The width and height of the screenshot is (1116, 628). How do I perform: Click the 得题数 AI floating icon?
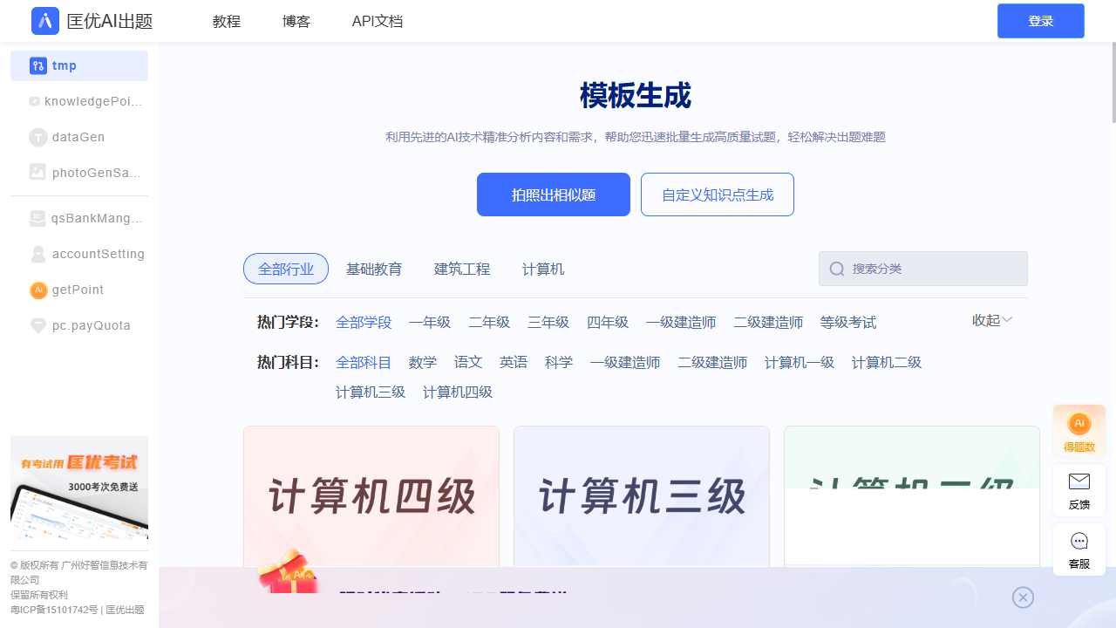[x=1079, y=424]
